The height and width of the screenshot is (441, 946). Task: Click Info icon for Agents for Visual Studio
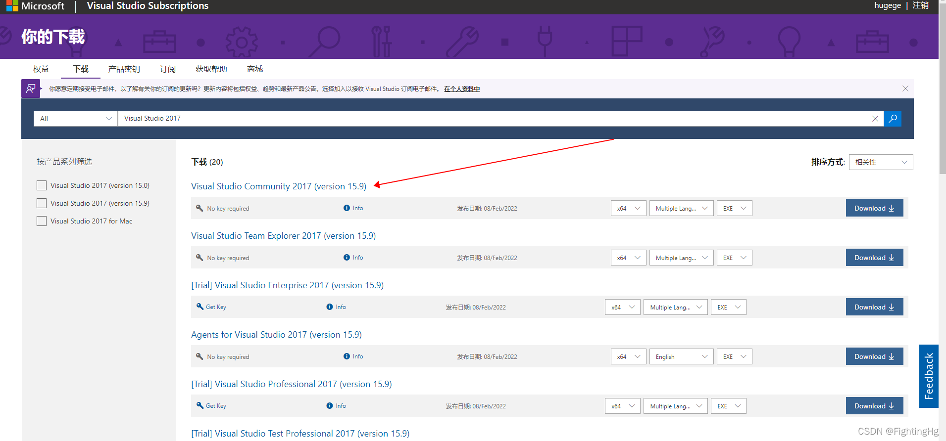347,356
